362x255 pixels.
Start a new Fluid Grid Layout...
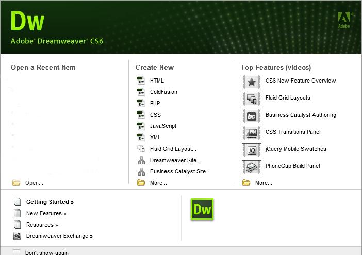point(173,149)
